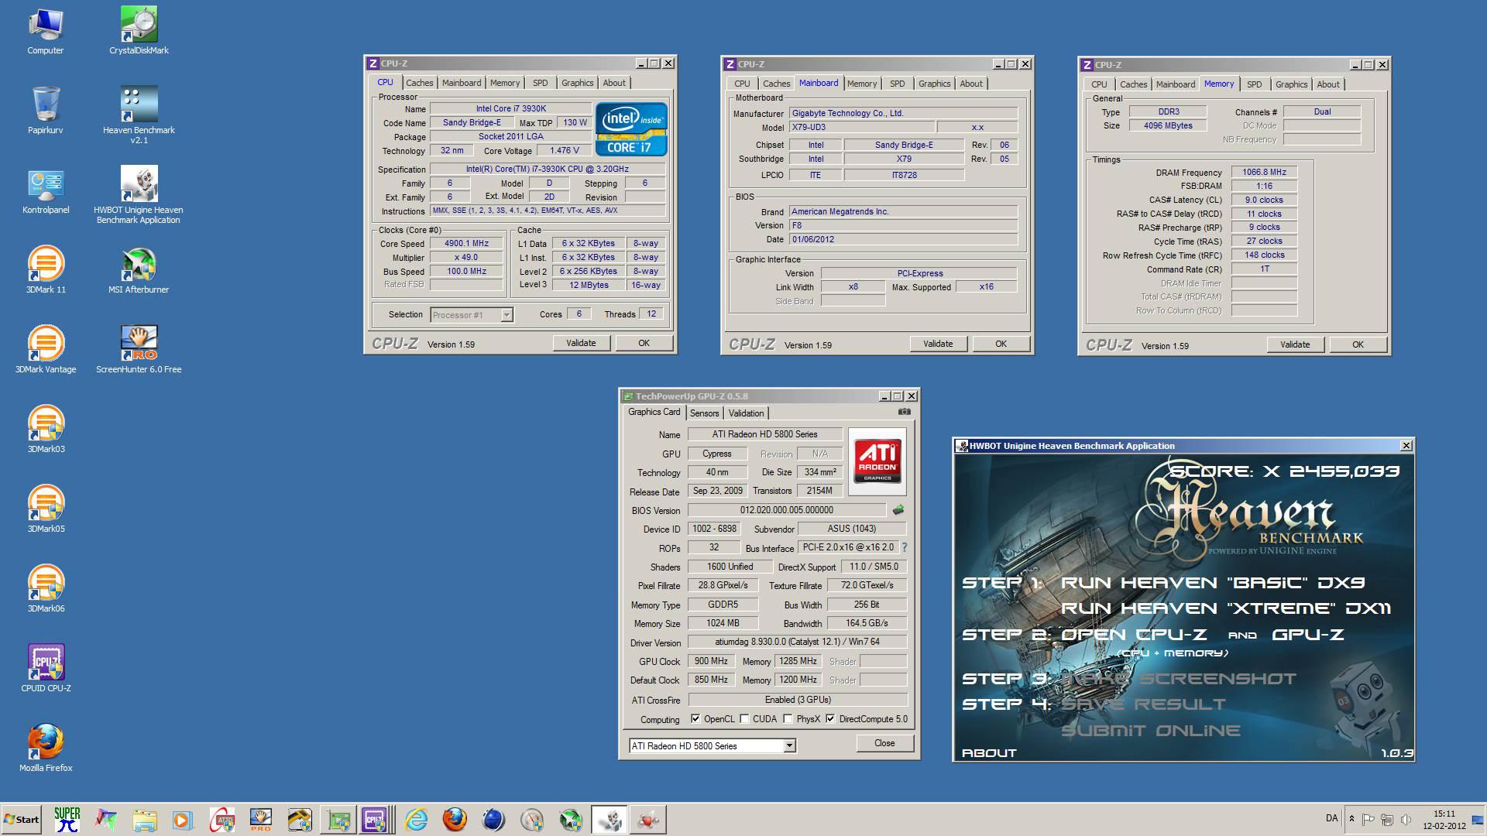Click the Core Speed value 4900.1 MHz
1487x836 pixels.
466,243
